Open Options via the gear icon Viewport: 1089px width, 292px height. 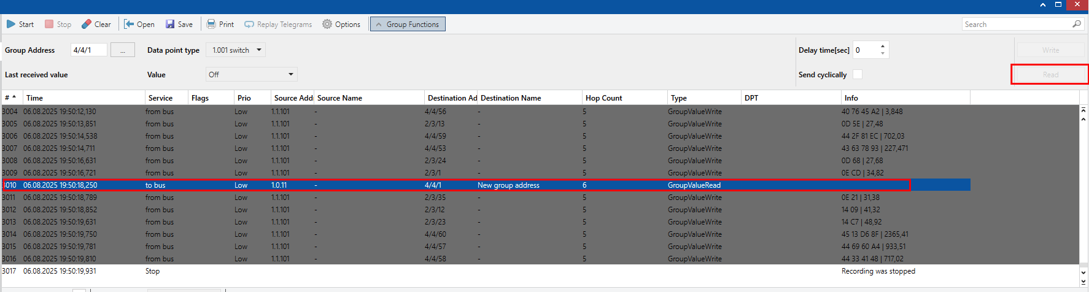[x=327, y=25]
